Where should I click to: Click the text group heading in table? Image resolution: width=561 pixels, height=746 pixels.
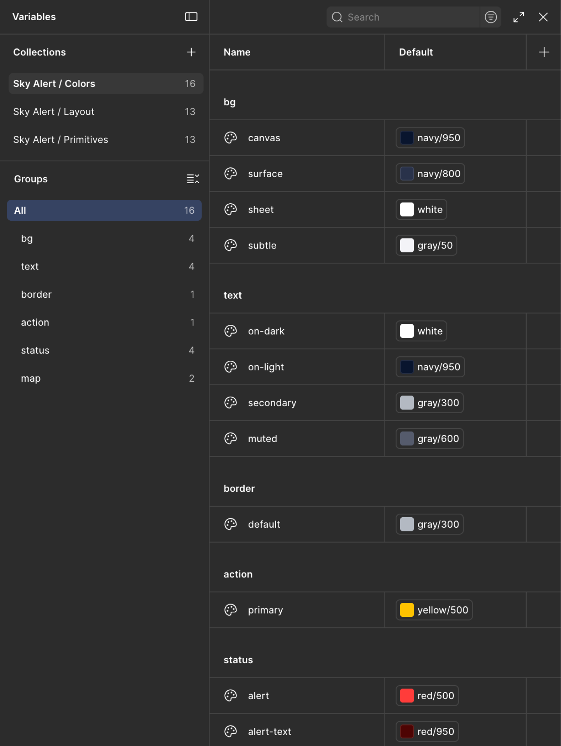pyautogui.click(x=233, y=295)
